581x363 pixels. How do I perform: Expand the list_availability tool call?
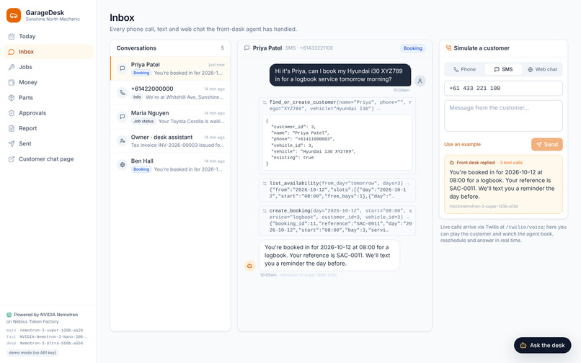[337, 189]
